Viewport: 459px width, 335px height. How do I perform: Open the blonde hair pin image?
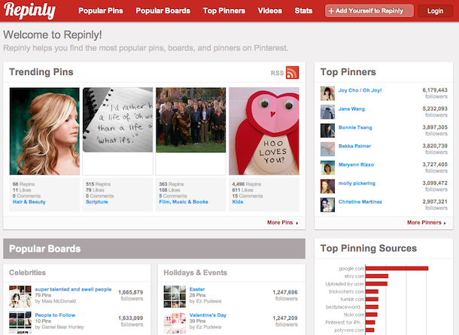click(x=44, y=131)
